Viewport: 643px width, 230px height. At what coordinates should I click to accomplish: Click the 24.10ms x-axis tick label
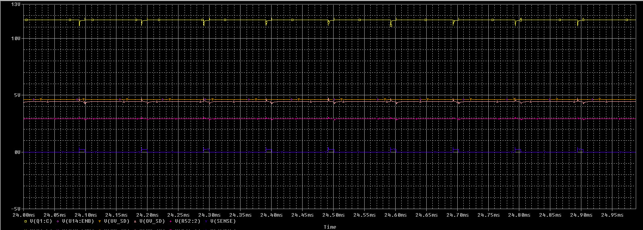tap(86, 215)
